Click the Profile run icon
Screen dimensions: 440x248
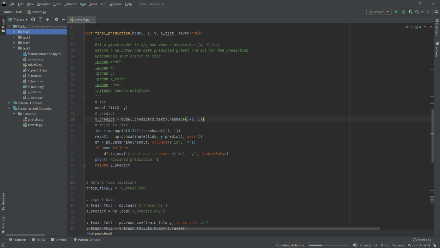[417, 12]
